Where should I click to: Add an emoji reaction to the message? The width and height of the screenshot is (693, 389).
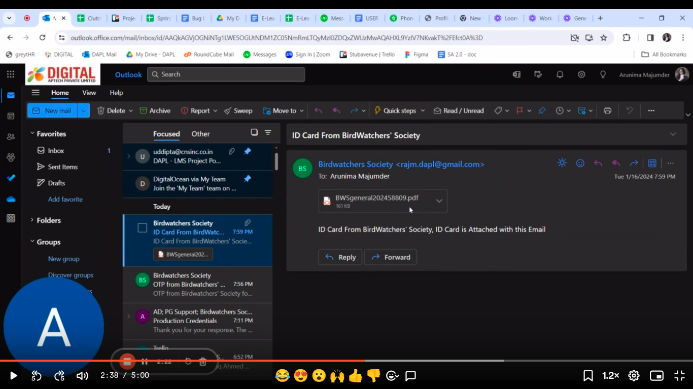click(x=580, y=163)
